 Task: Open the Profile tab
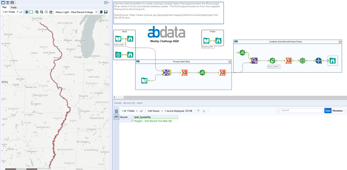point(14,8)
